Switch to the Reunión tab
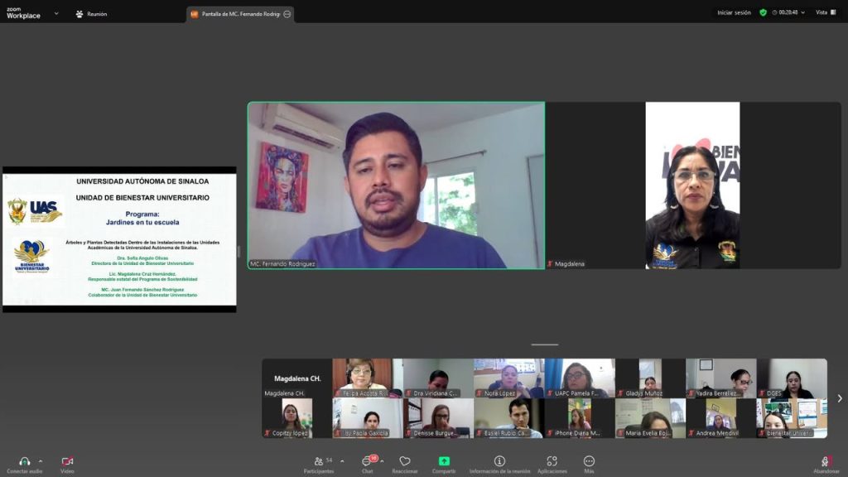 click(x=91, y=14)
